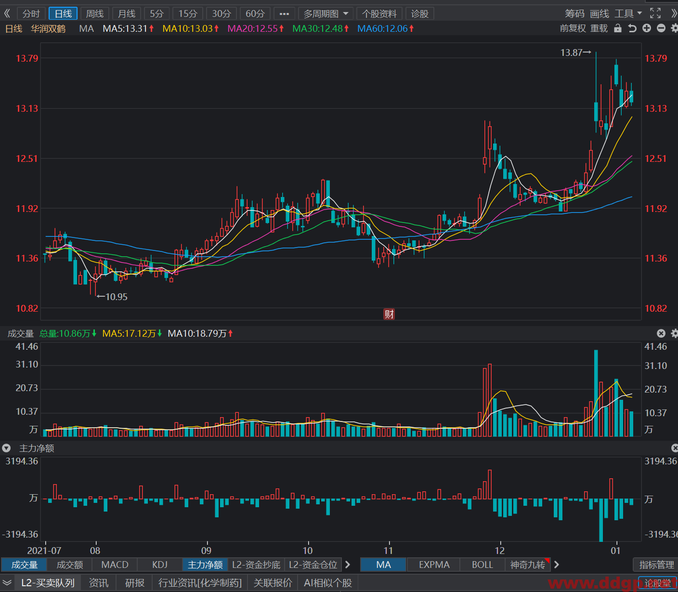Open the 多周期图 dropdown
This screenshot has width=678, height=592.
click(326, 14)
